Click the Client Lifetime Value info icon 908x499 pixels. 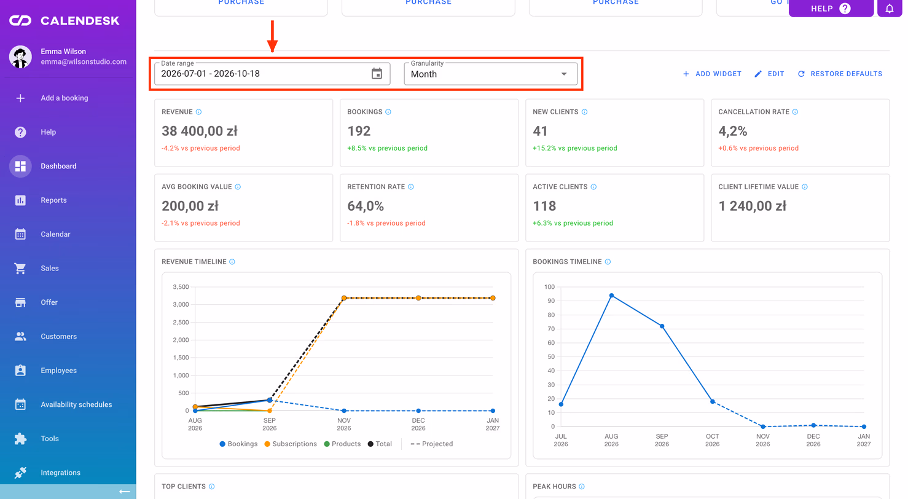[x=805, y=187]
